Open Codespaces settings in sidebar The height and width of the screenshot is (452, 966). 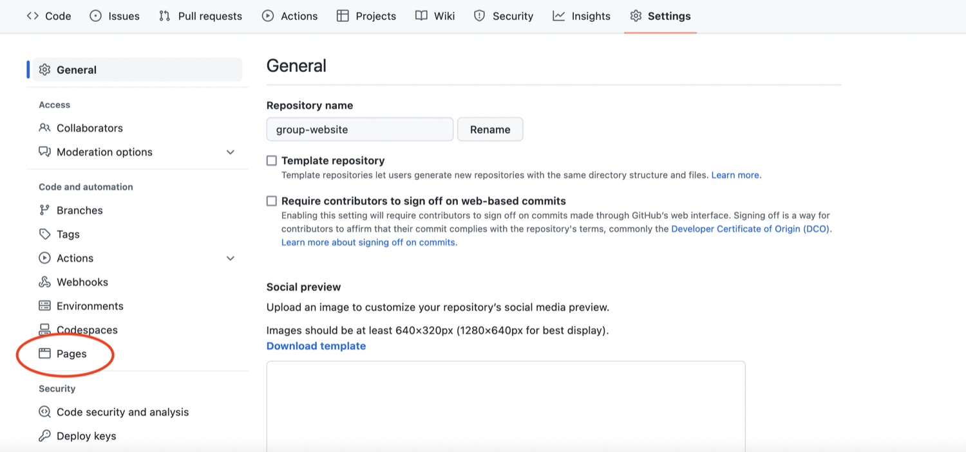(x=87, y=330)
